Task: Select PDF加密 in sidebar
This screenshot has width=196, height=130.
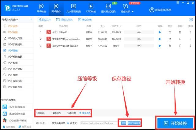Action: coord(17,63)
